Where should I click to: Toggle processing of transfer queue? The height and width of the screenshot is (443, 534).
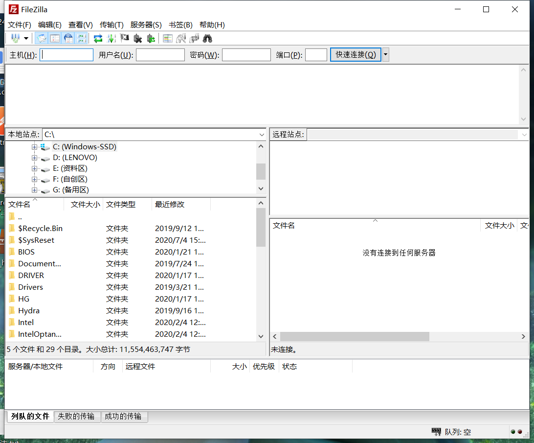pos(111,38)
